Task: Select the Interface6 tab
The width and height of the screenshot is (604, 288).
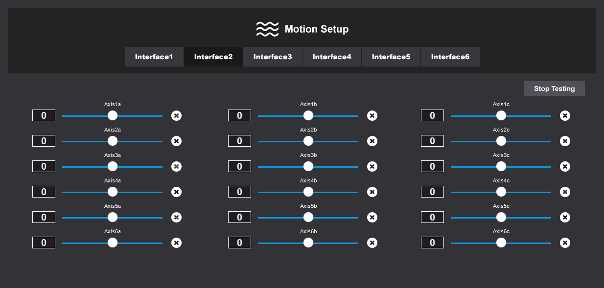Action: point(450,57)
